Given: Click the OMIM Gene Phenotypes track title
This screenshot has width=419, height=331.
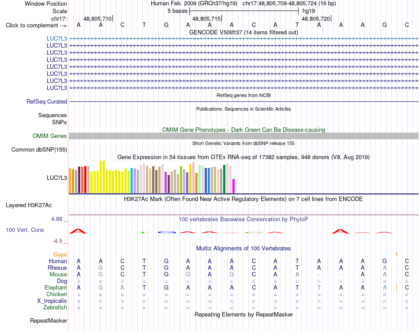Looking at the screenshot, I should coord(243,130).
